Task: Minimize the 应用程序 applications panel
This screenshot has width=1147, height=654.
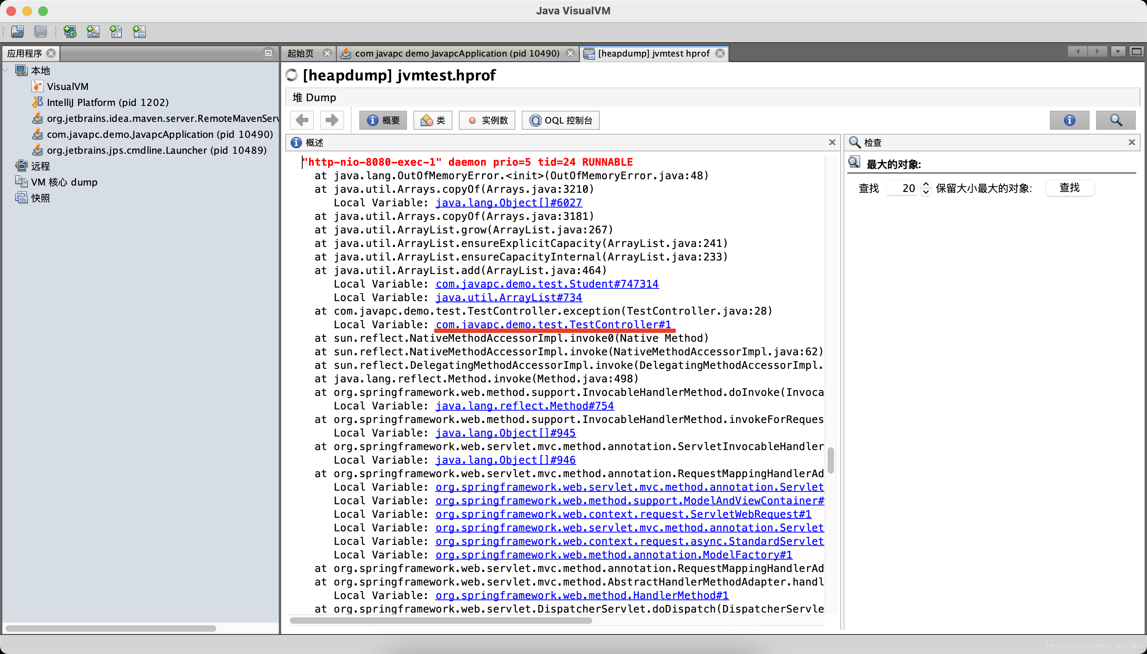Action: point(268,53)
